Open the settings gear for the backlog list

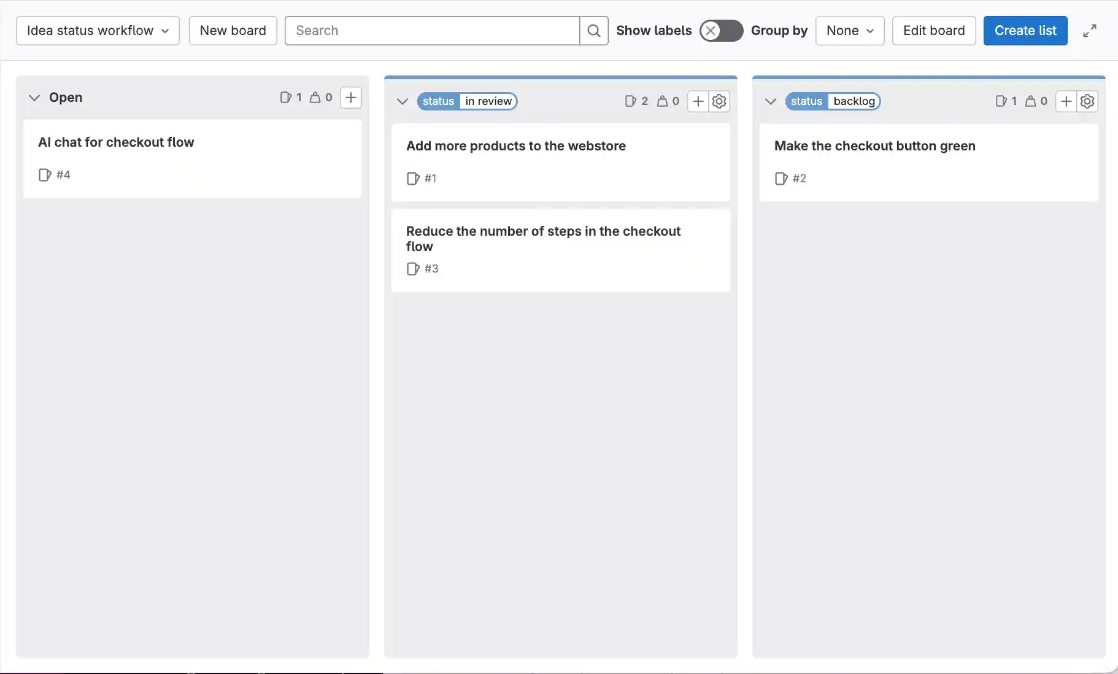[1087, 101]
